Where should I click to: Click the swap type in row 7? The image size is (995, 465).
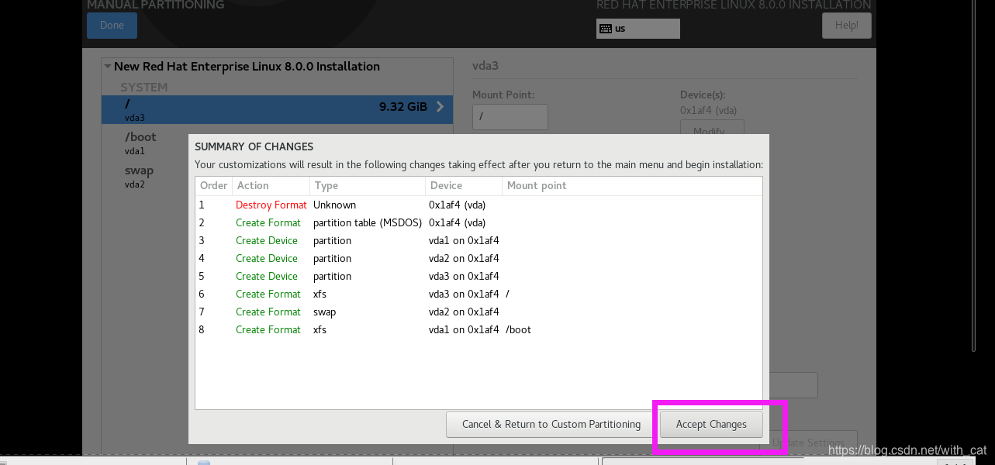325,312
